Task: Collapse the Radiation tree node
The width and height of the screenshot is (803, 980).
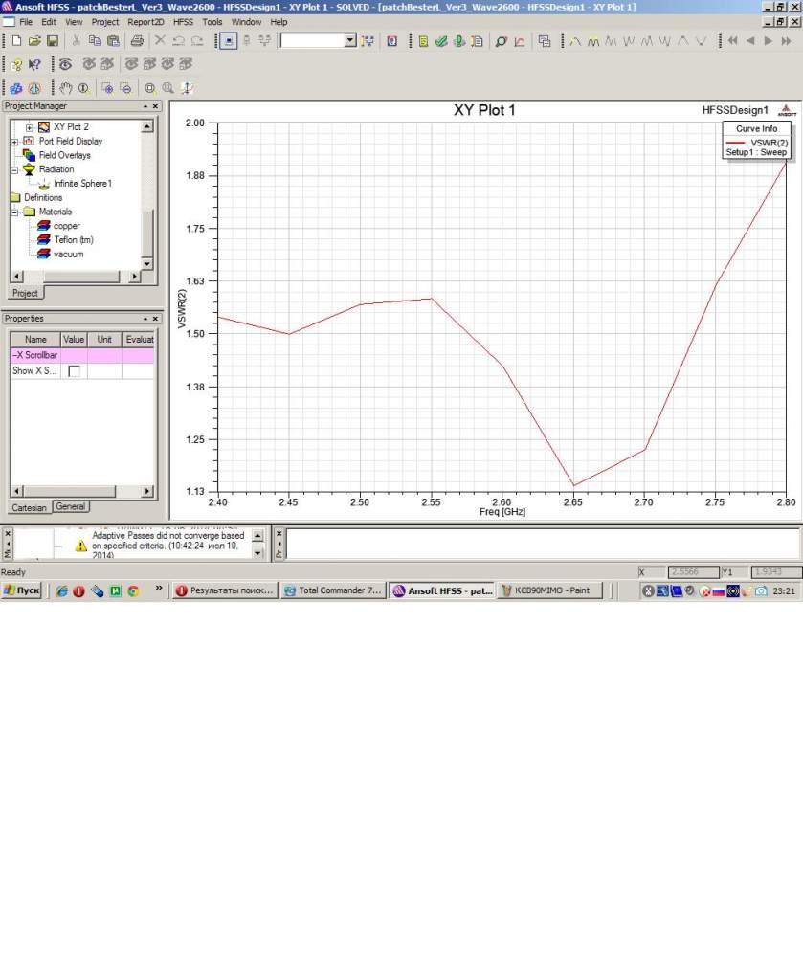Action: [14, 169]
